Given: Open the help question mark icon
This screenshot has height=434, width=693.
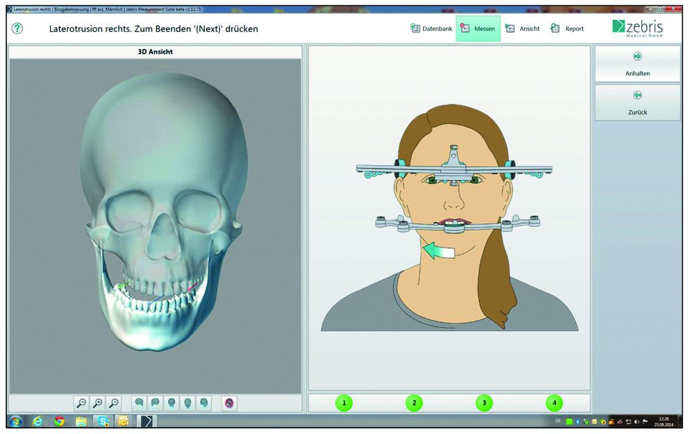Looking at the screenshot, I should point(17,28).
